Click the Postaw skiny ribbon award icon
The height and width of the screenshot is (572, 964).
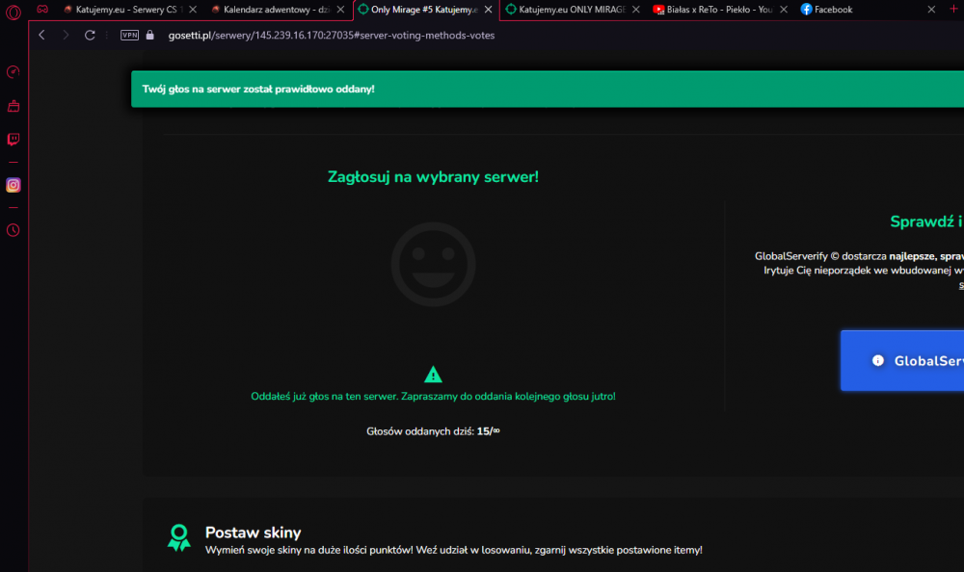[179, 537]
